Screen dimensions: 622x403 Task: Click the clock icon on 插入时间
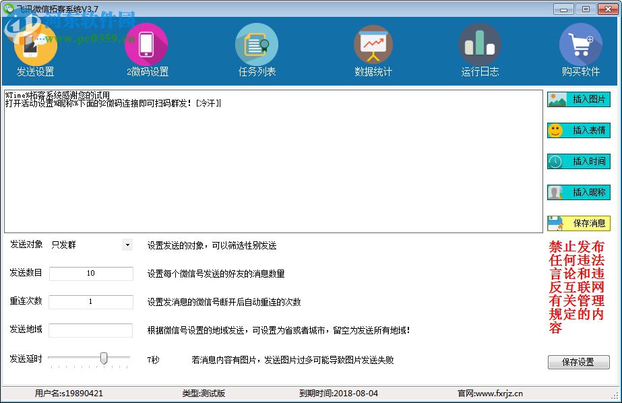555,162
